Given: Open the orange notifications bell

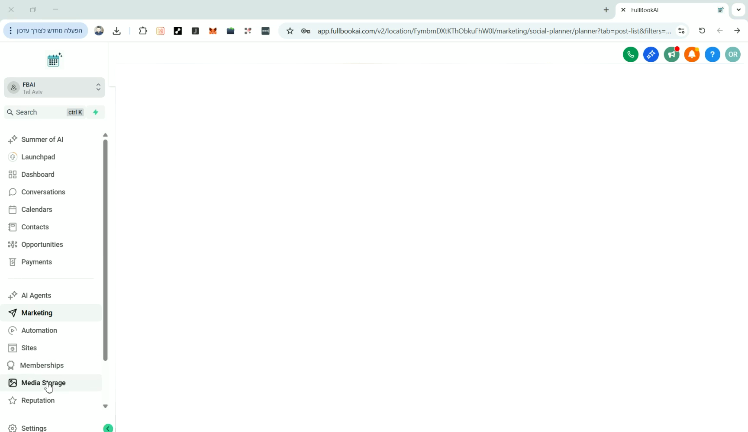Looking at the screenshot, I should pyautogui.click(x=692, y=54).
